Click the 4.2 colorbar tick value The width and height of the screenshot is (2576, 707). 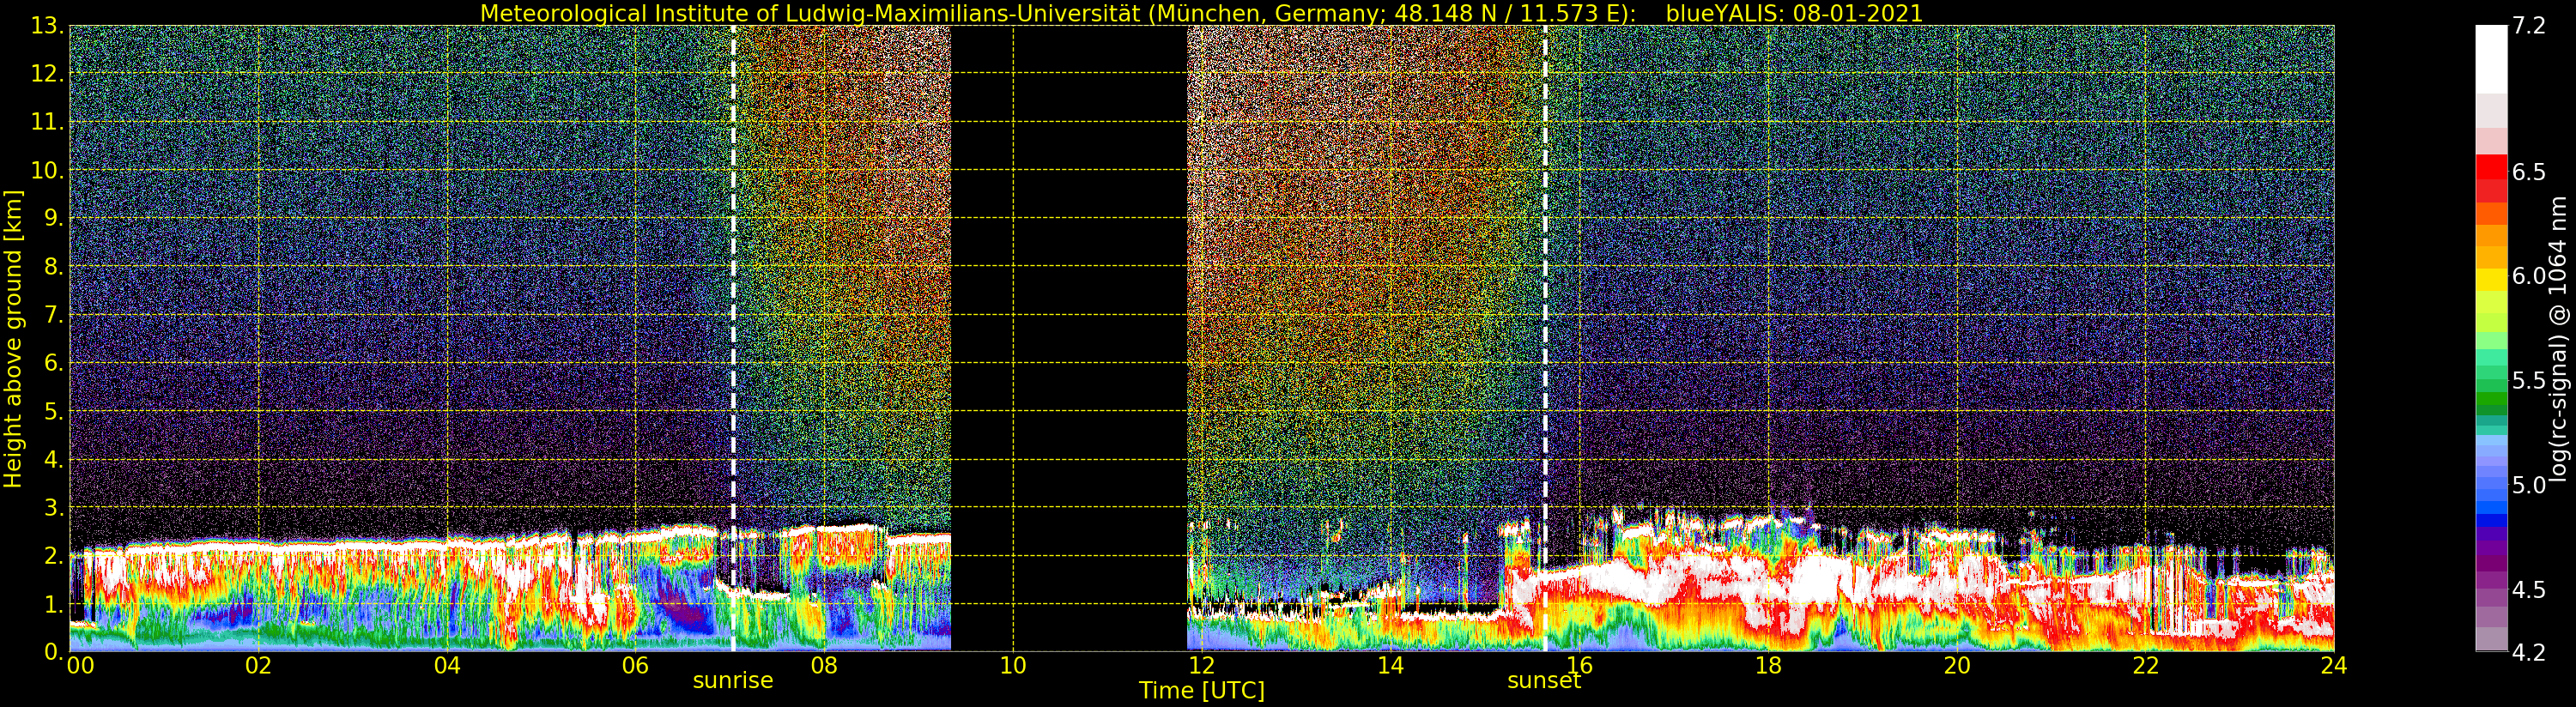click(2529, 652)
